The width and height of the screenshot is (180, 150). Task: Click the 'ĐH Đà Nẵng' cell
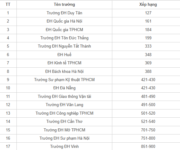64,88
